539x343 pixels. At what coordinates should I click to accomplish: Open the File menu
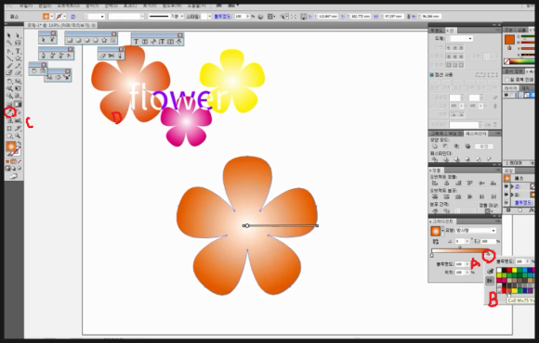pos(26,6)
